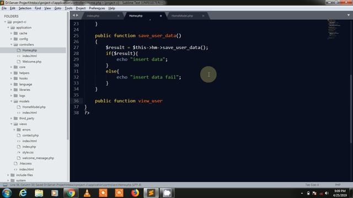Click the minimap code preview

(x=334, y=29)
